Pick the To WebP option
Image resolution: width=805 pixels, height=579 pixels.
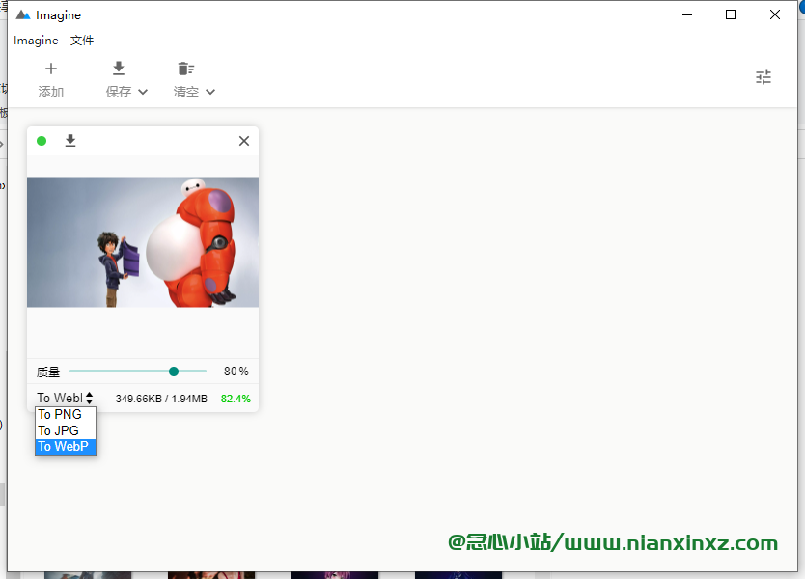[x=66, y=447]
